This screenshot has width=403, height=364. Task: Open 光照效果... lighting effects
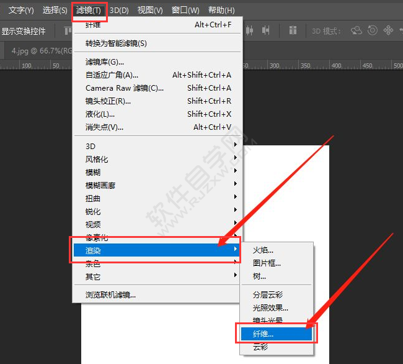(x=277, y=307)
